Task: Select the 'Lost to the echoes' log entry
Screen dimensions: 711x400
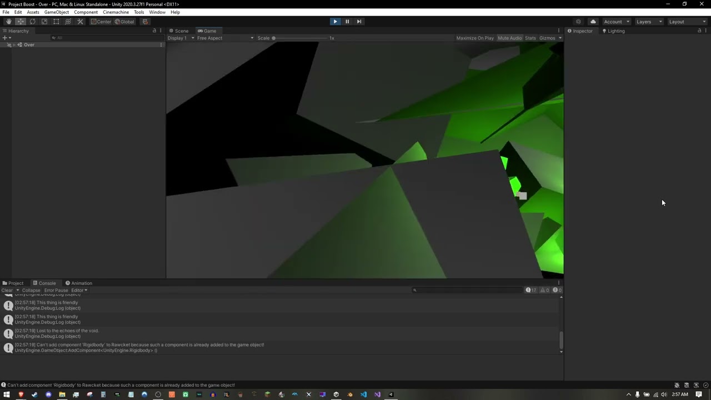Action: 280,333
